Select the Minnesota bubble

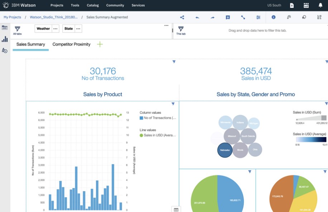click(x=225, y=122)
